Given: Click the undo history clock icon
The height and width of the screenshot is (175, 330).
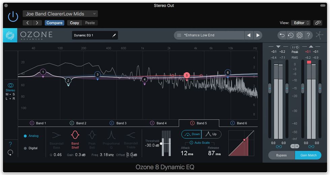Looking at the screenshot, I should [x=291, y=35].
